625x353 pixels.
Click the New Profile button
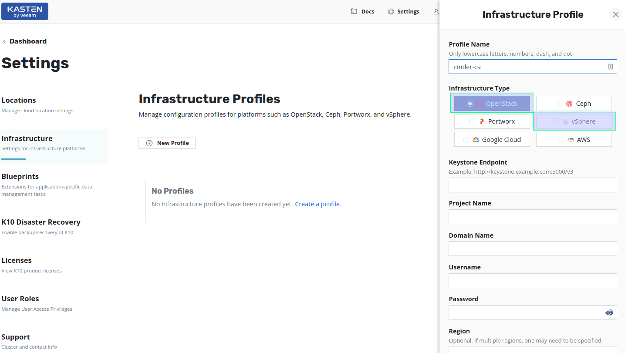tap(167, 143)
